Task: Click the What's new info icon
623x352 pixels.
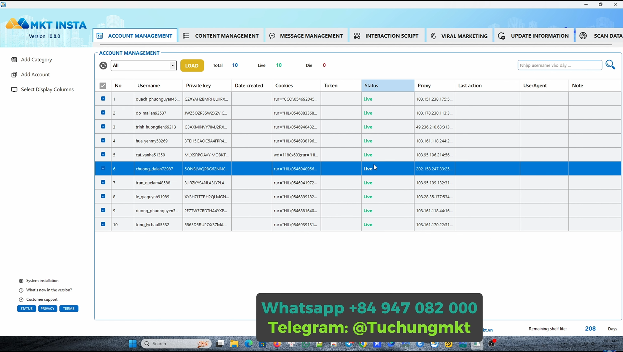Action: click(21, 290)
